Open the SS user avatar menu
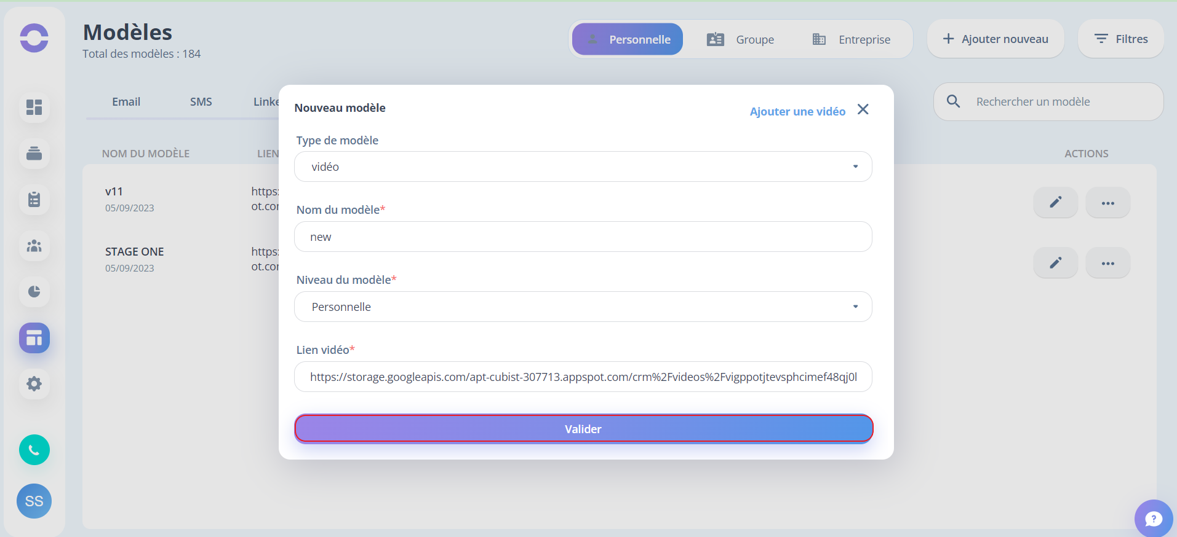The image size is (1177, 537). point(34,501)
